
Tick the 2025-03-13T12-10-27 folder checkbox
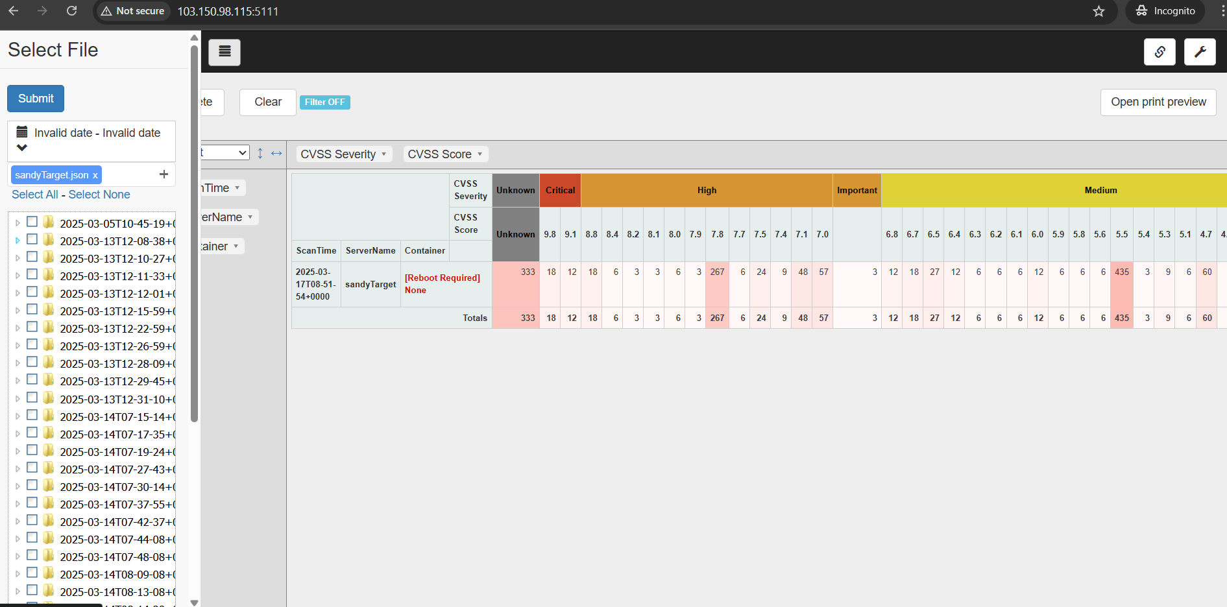(x=32, y=257)
